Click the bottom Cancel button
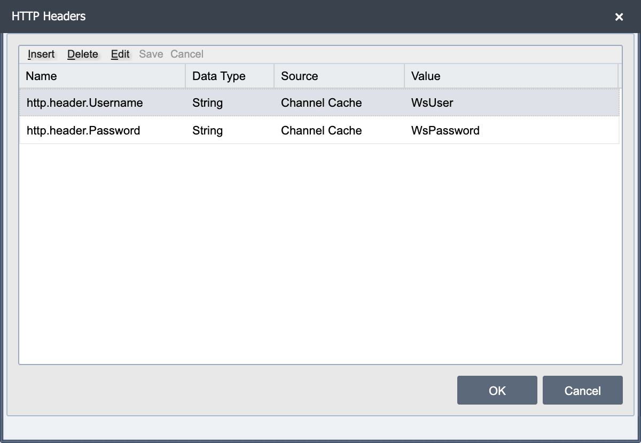Screen dimensions: 641x443 click(583, 390)
